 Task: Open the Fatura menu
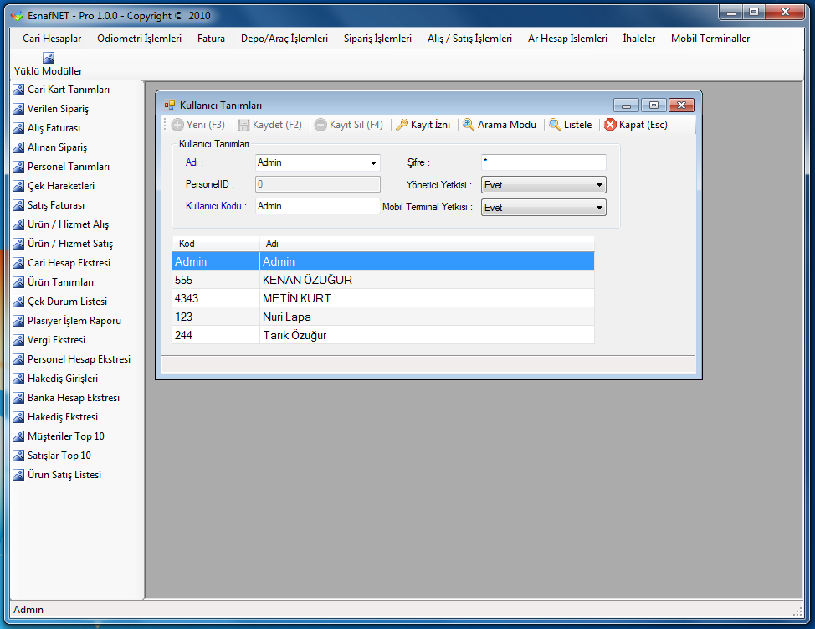click(211, 39)
